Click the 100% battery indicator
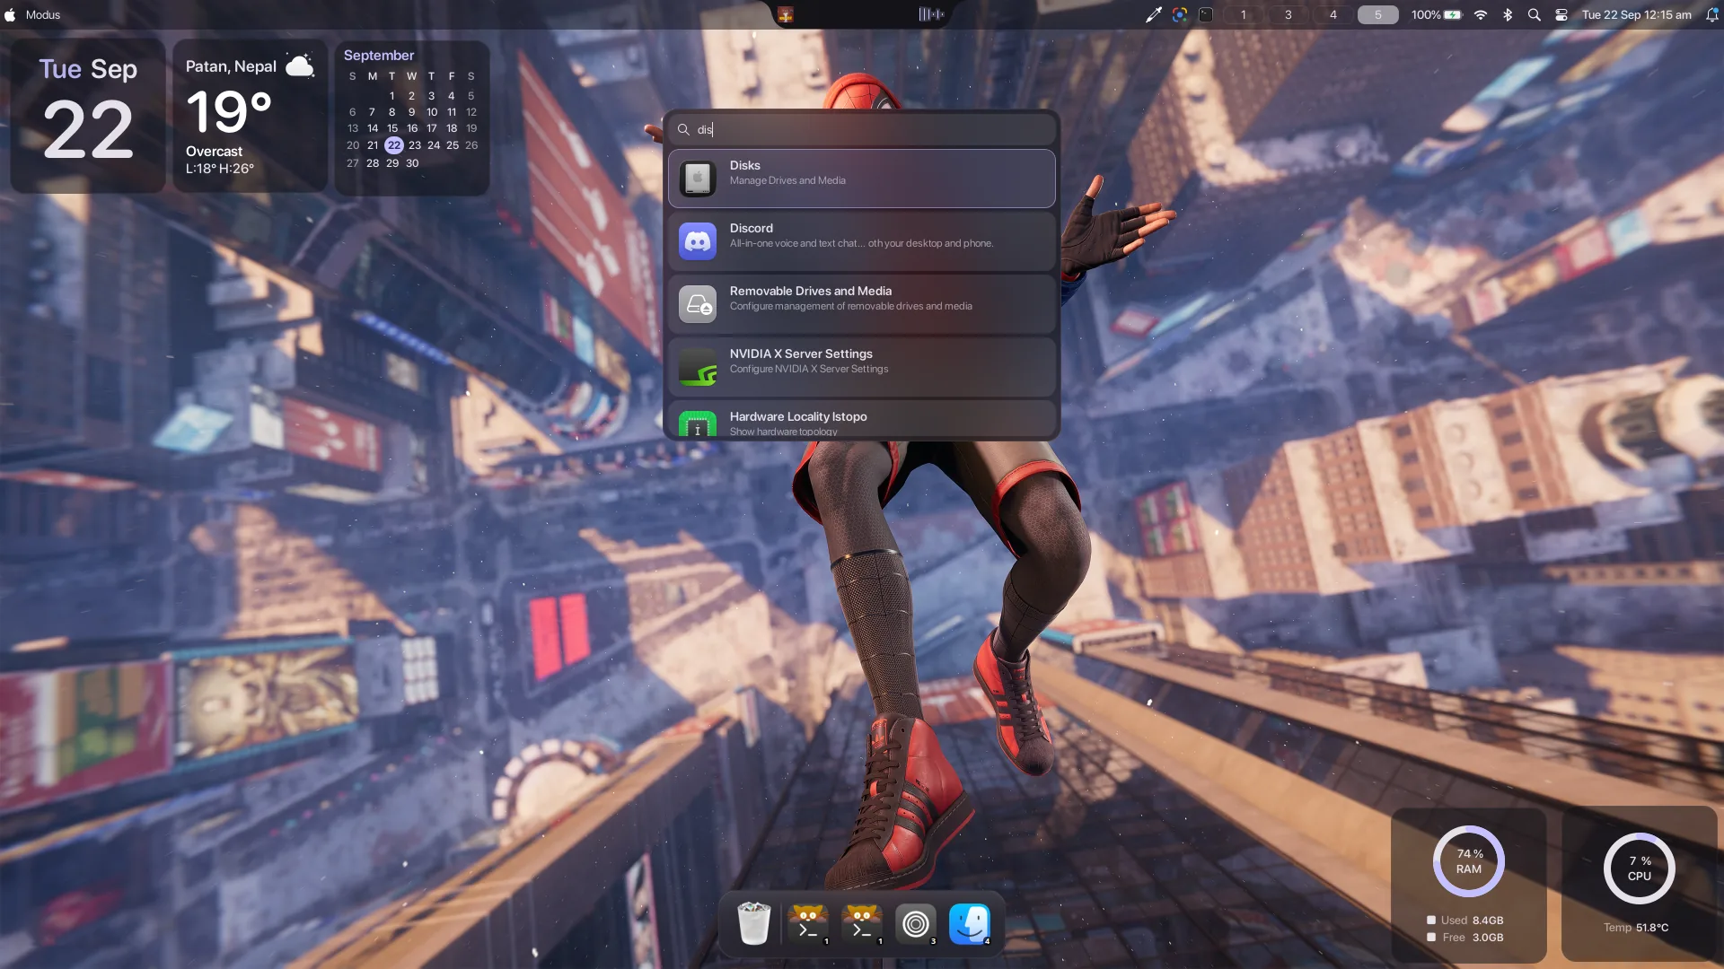 pos(1437,14)
